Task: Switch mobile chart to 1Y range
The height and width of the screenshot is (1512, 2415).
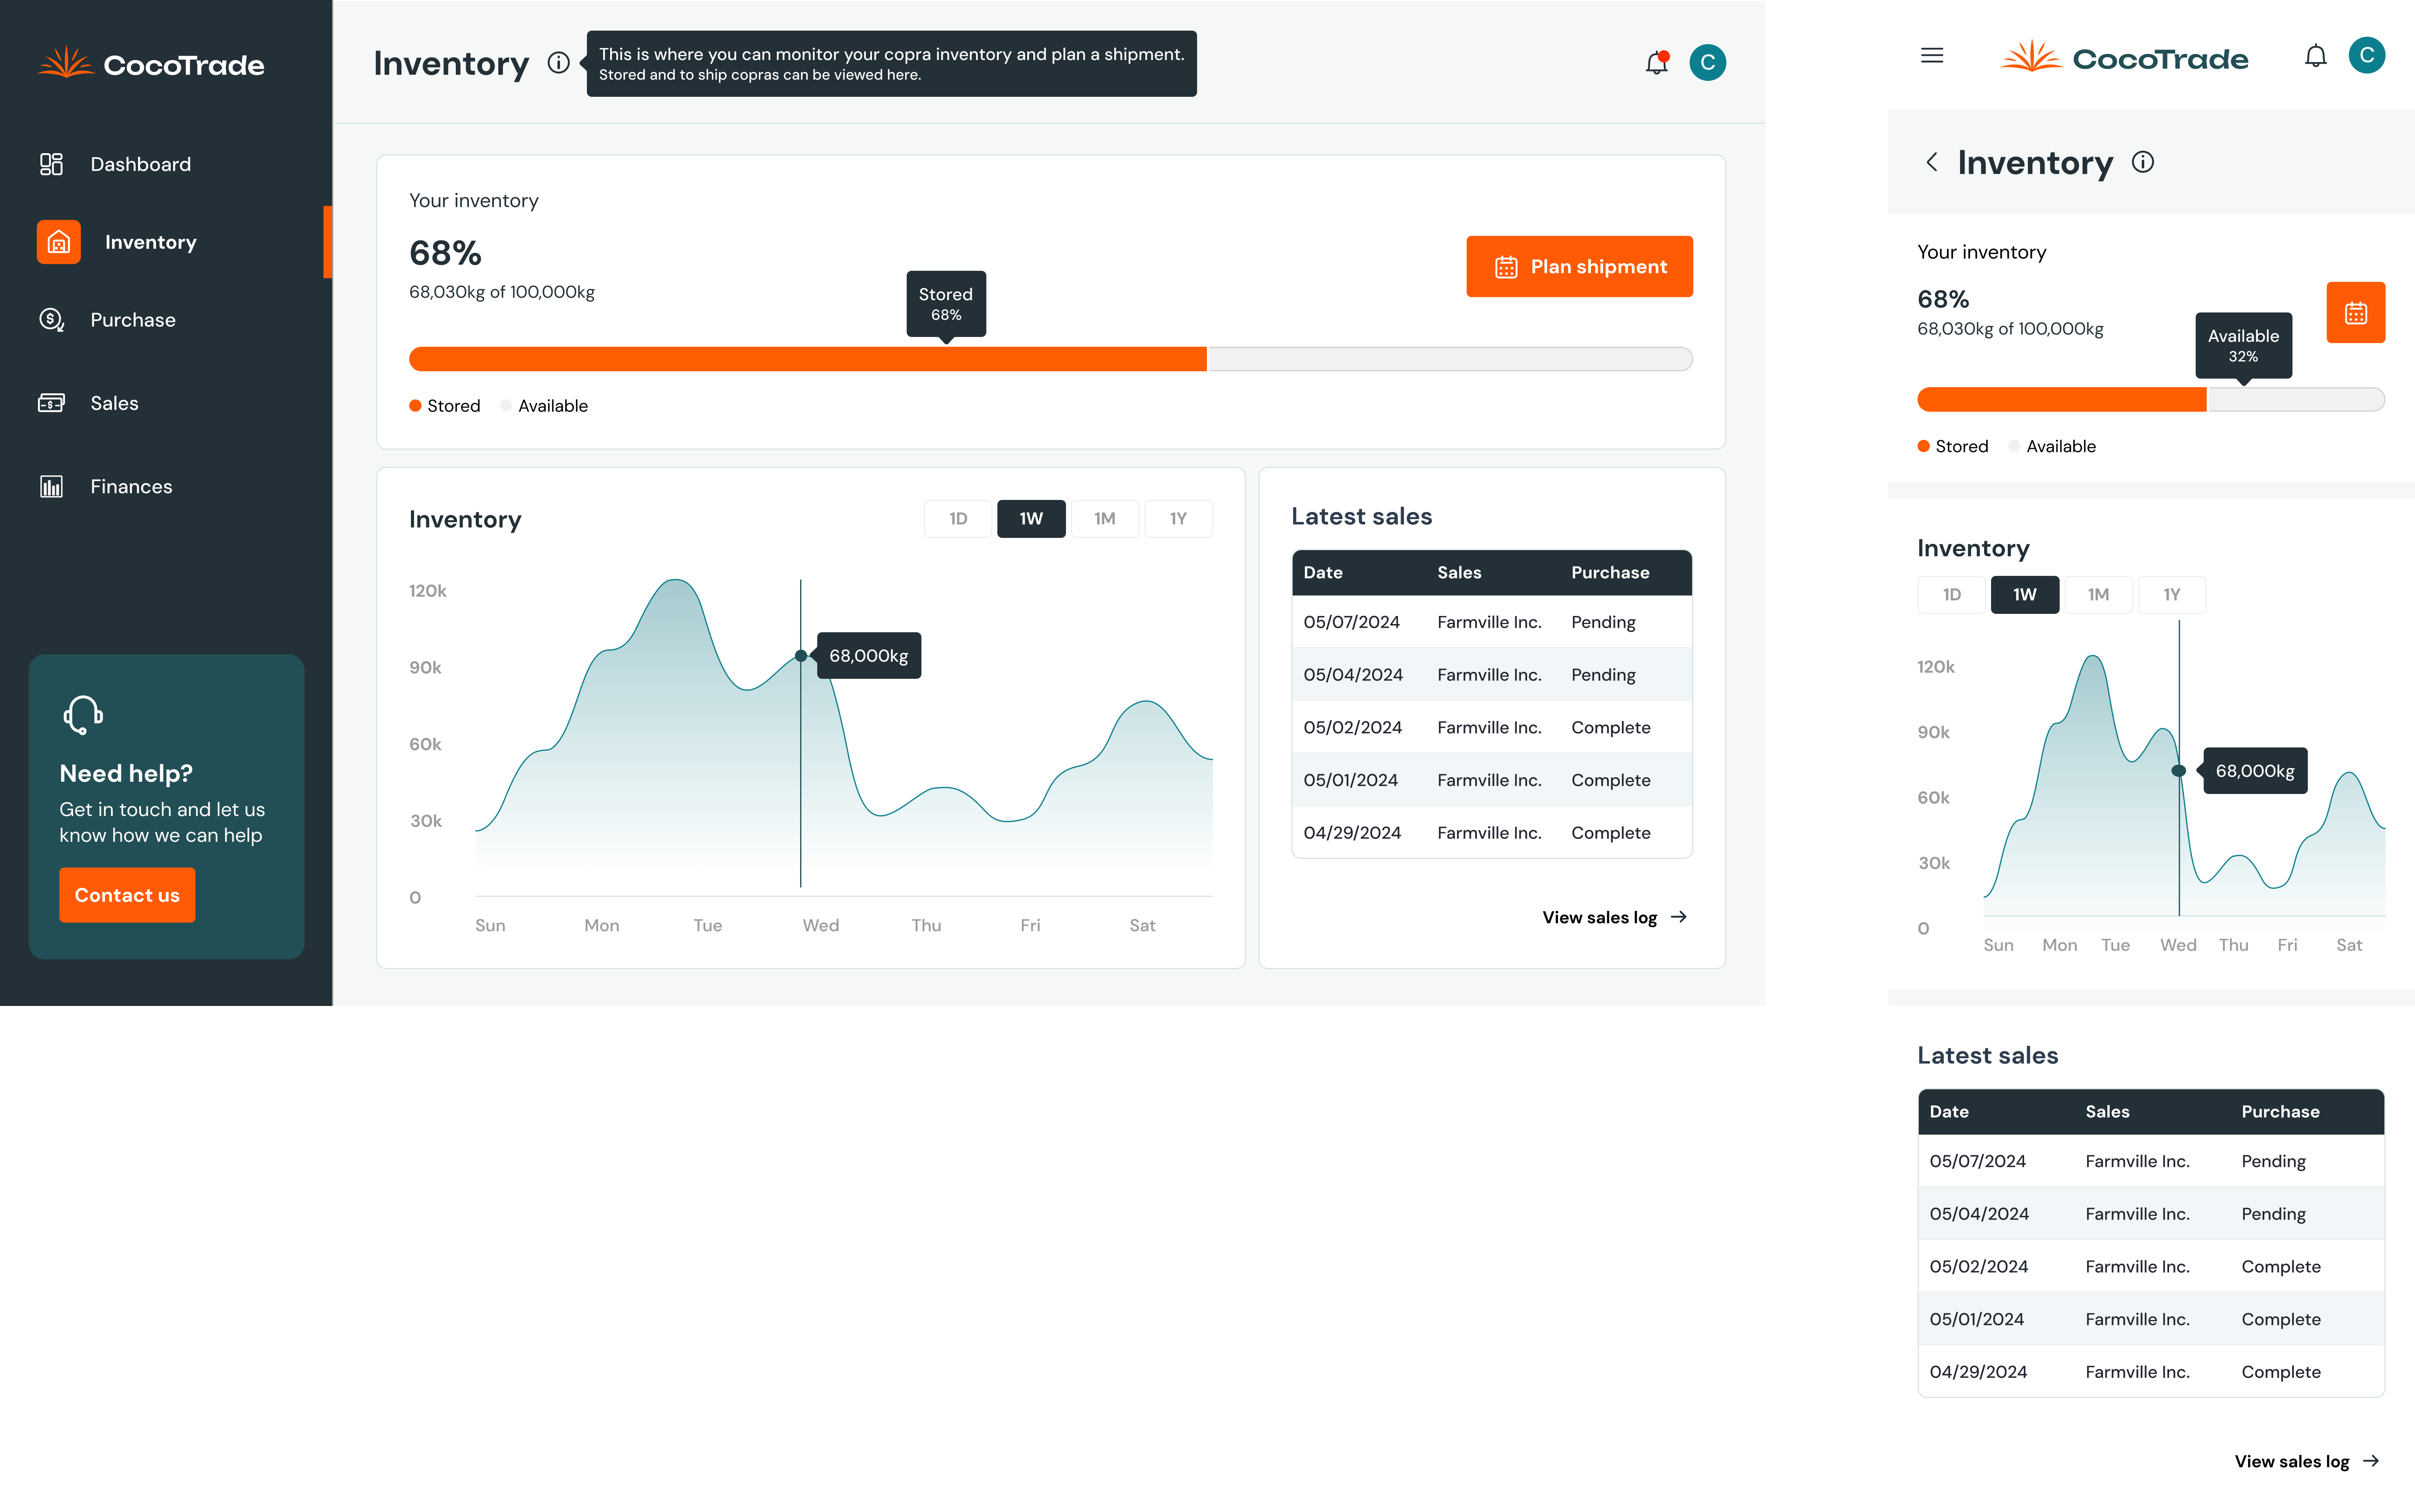Action: 2172,595
